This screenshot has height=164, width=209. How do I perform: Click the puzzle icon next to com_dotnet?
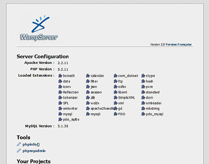(x=115, y=76)
